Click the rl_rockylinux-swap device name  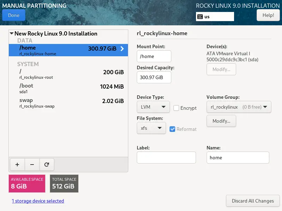click(37, 106)
